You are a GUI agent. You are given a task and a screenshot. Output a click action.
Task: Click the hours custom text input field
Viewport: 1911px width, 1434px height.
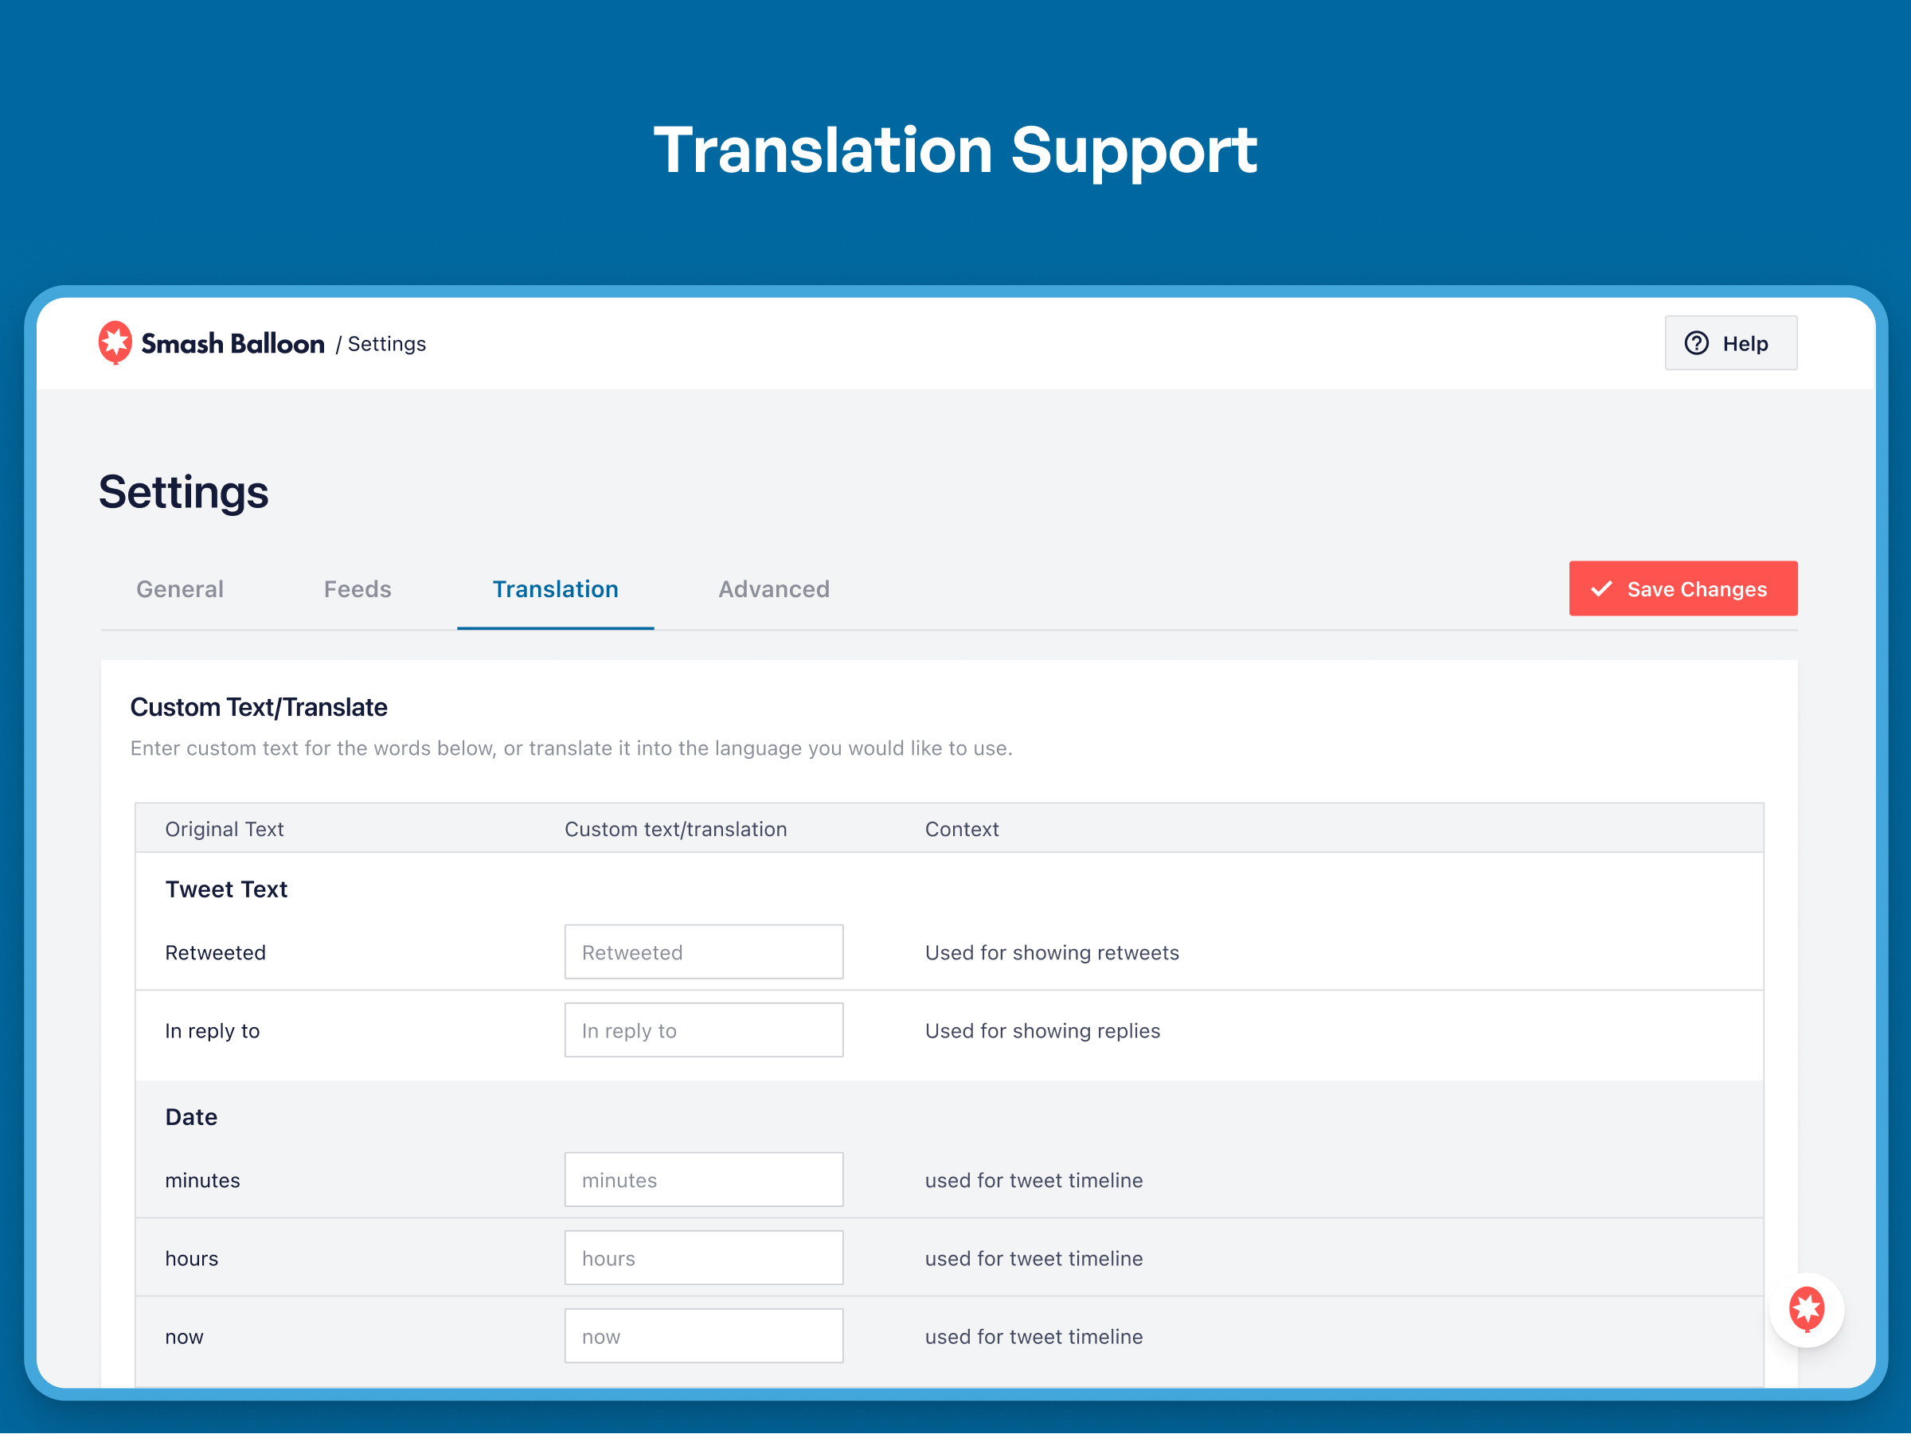703,1256
